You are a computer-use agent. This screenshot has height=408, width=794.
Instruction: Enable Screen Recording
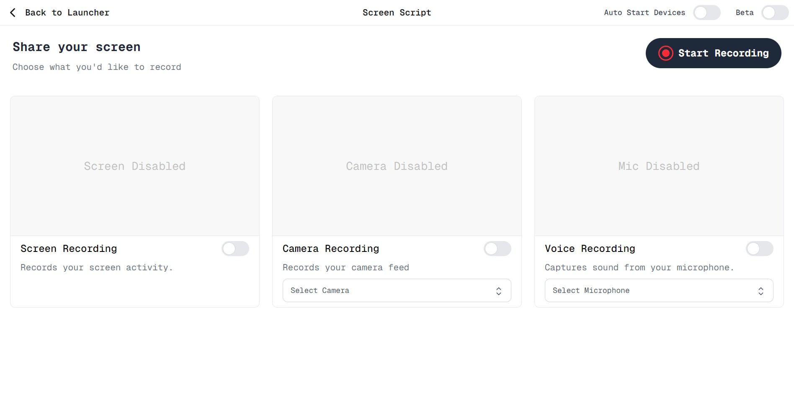click(x=235, y=249)
